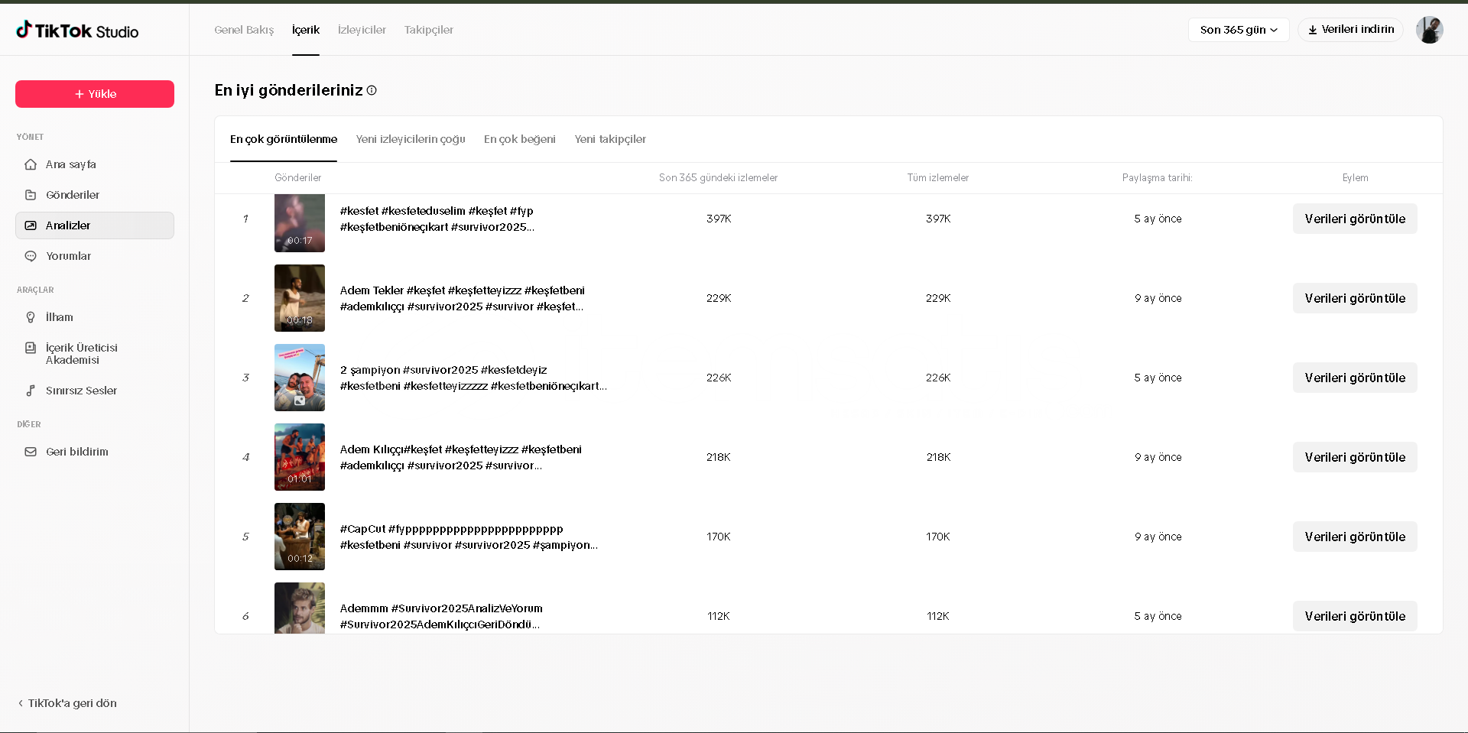The height and width of the screenshot is (733, 1468).
Task: Select the En çok beğeni tab
Action: pos(519,139)
